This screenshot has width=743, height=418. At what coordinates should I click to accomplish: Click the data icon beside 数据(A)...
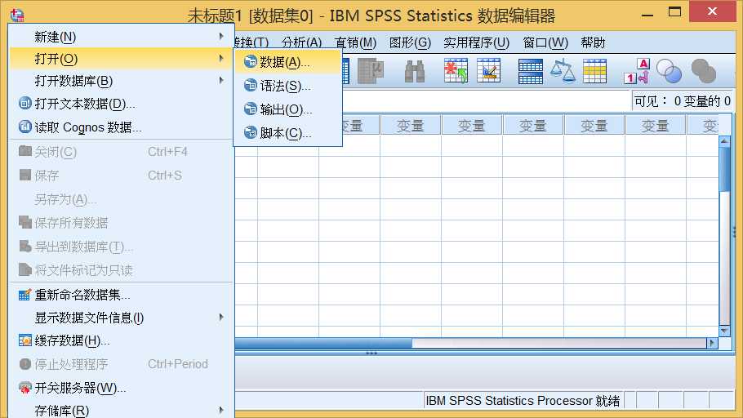pos(250,61)
